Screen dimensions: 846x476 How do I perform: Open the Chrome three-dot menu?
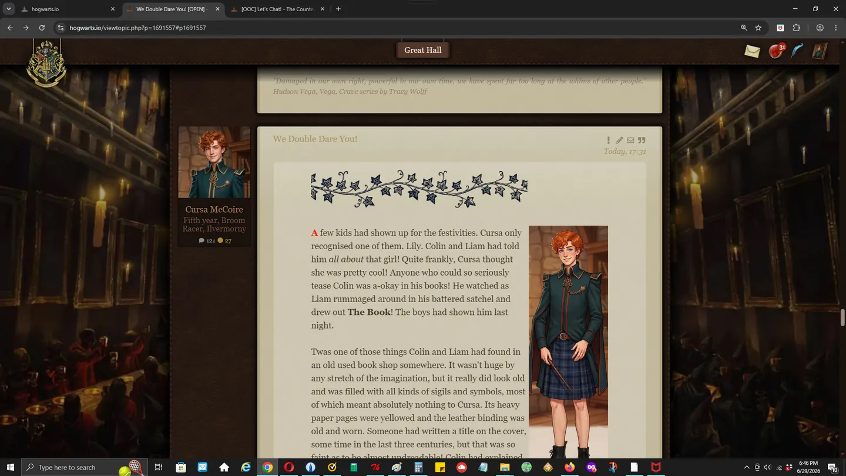pyautogui.click(x=836, y=28)
